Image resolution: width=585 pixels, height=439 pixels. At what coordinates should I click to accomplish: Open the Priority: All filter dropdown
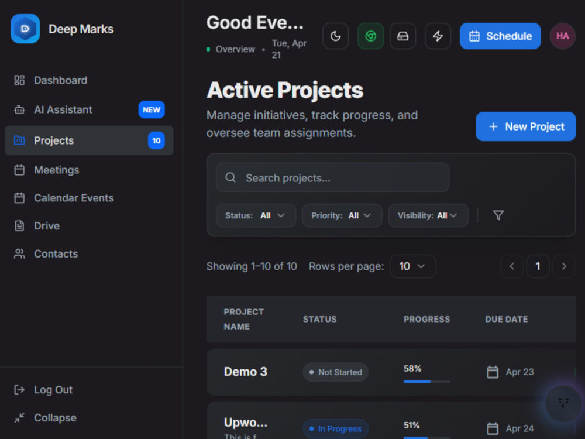pyautogui.click(x=342, y=215)
